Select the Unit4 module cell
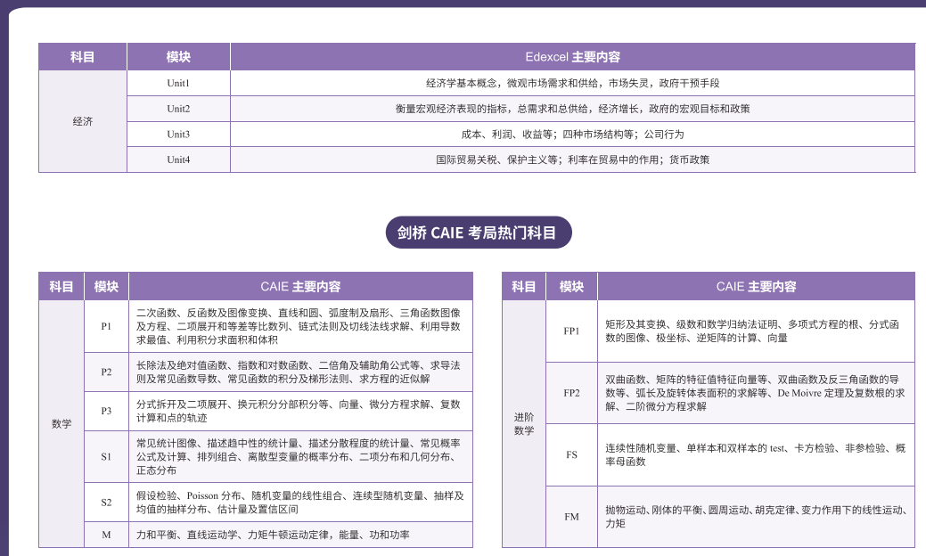Image resolution: width=926 pixels, height=556 pixels. [x=178, y=159]
